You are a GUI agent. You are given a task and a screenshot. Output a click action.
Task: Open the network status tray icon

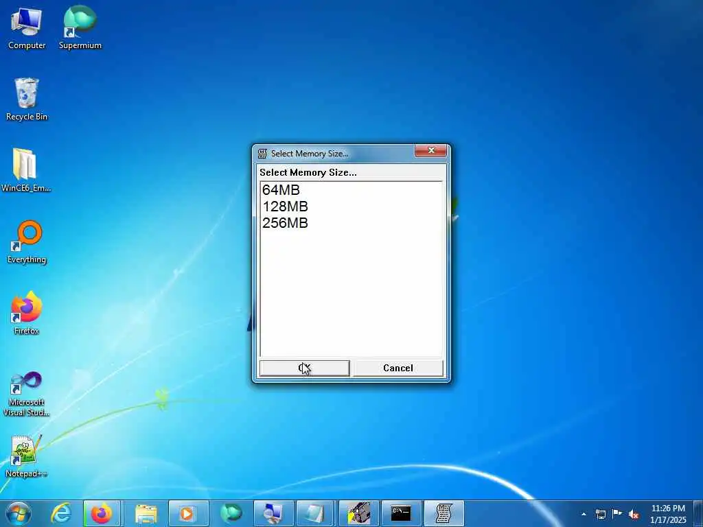click(x=600, y=514)
